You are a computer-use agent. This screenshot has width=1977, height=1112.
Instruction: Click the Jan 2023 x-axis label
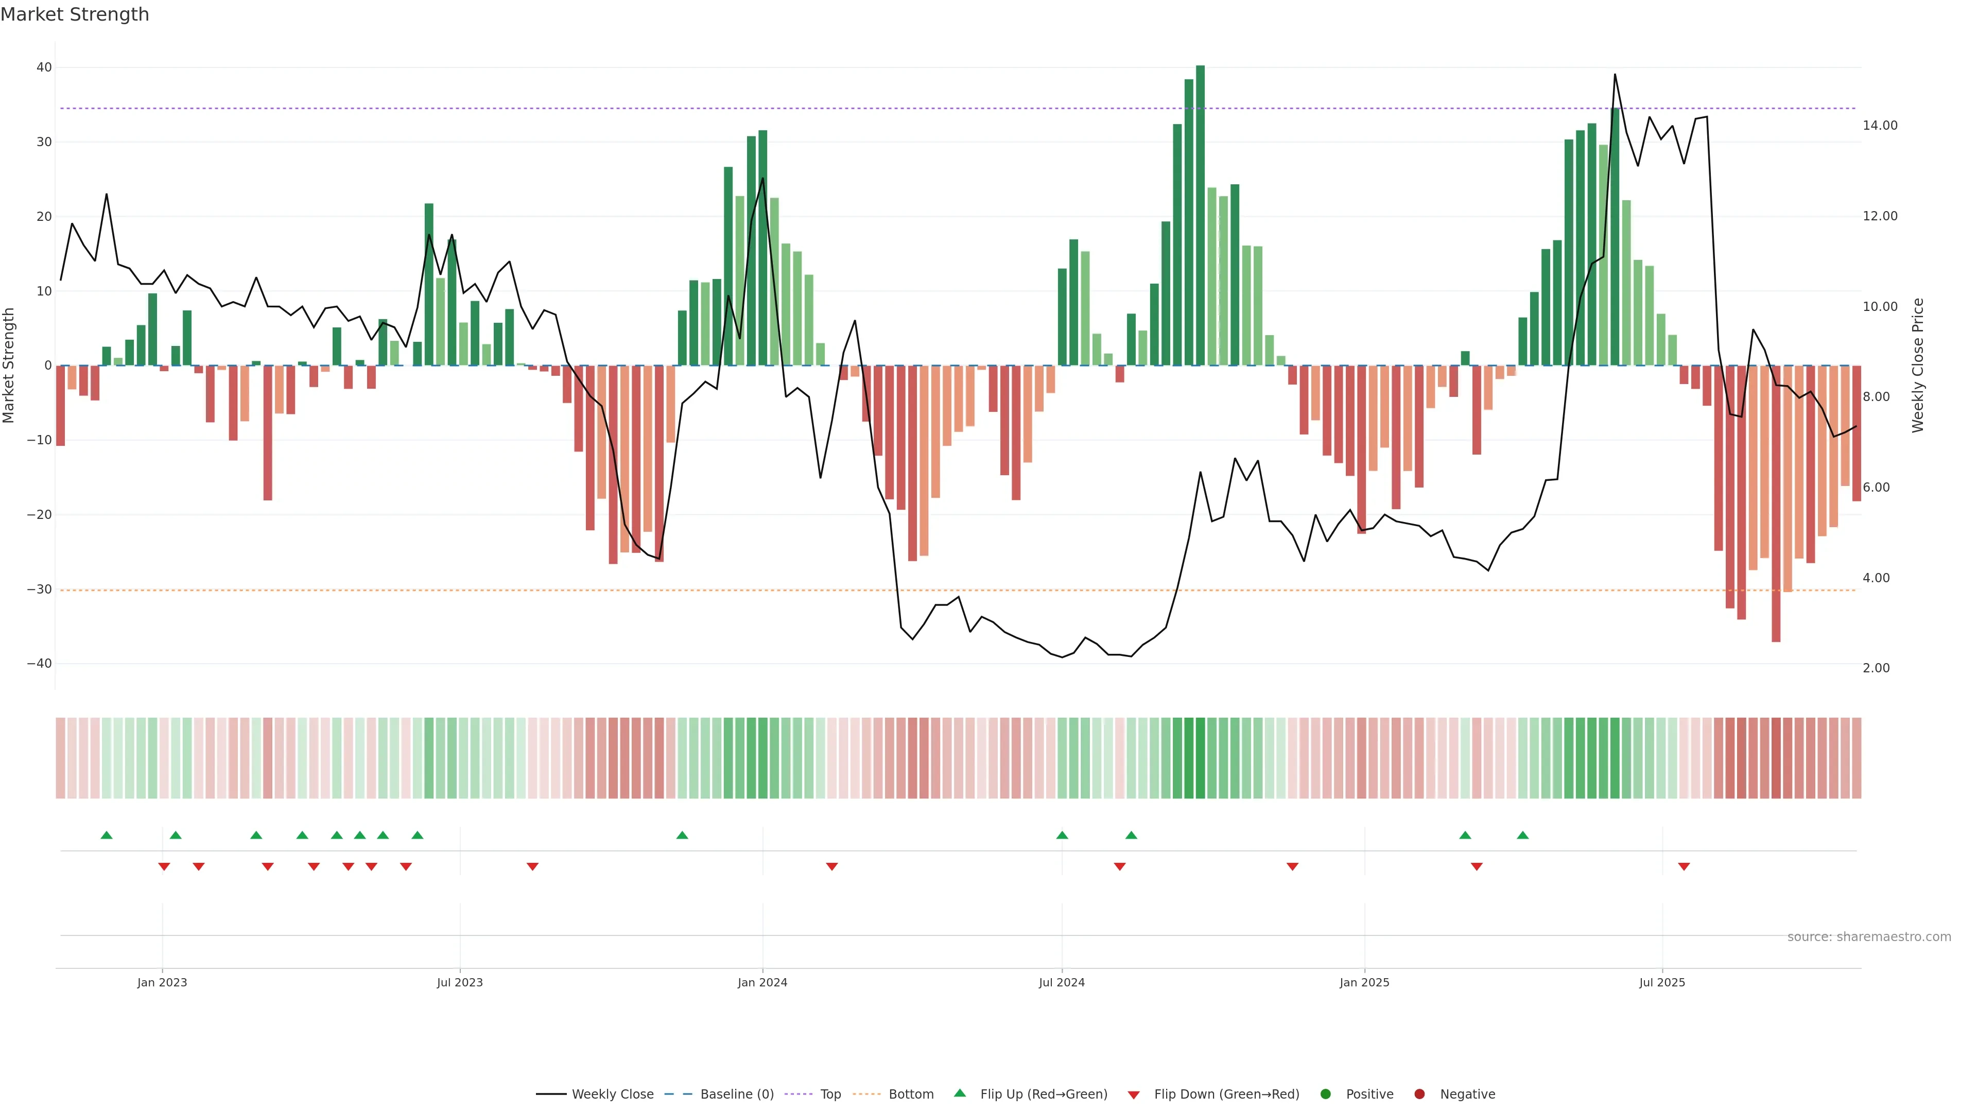click(x=162, y=982)
